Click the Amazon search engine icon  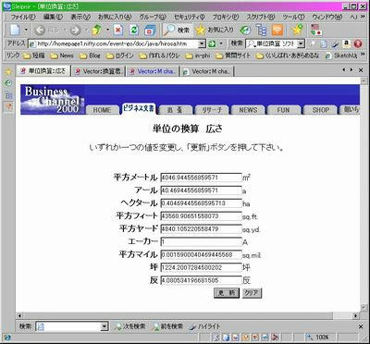tap(346, 43)
